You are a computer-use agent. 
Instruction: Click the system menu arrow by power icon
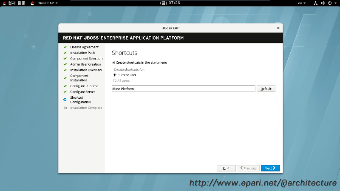point(335,3)
